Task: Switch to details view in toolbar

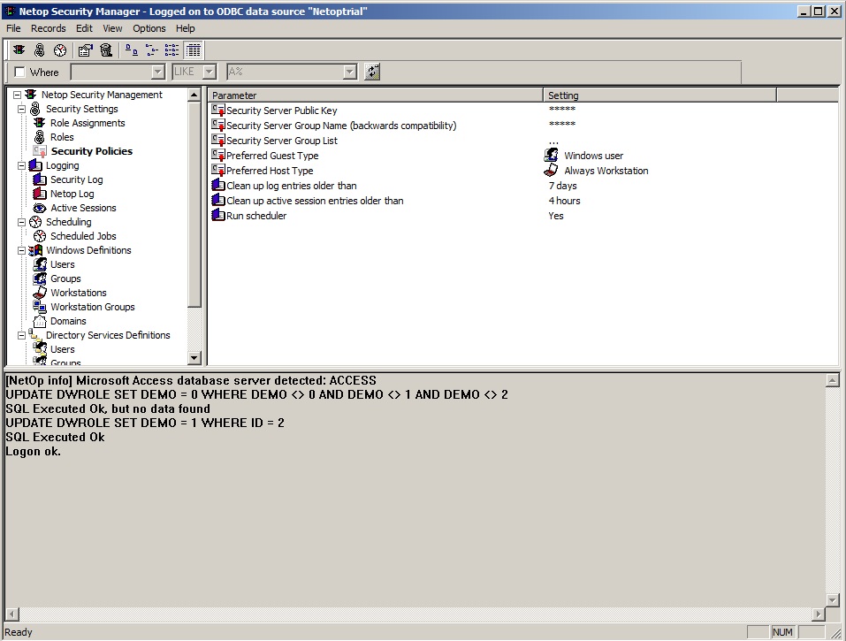Action: click(x=193, y=50)
